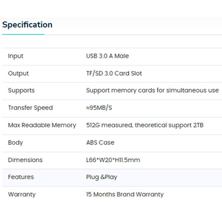Select the USB 3.0 A Male value
222x222 pixels.
click(107, 56)
